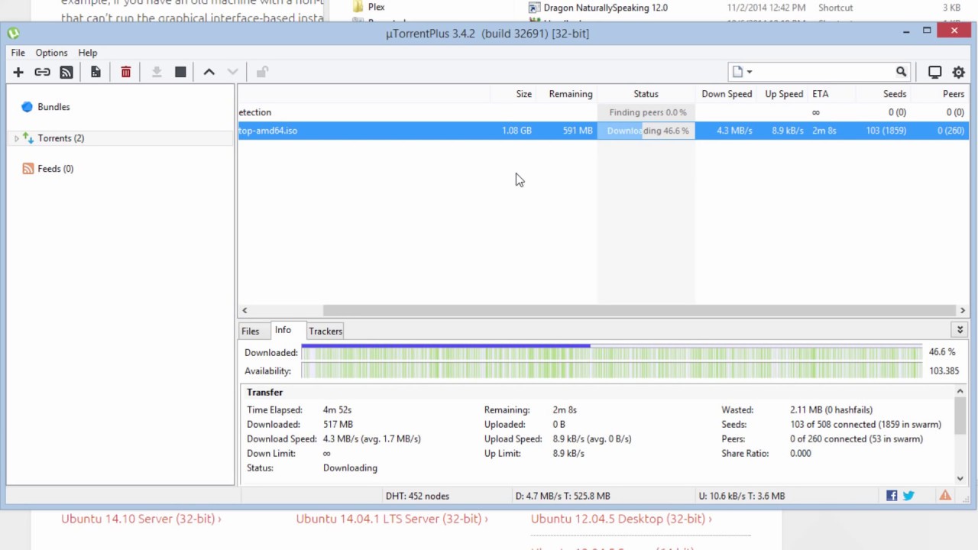Screen dimensions: 978x550
Task: Switch to the Info tab
Action: point(283,330)
